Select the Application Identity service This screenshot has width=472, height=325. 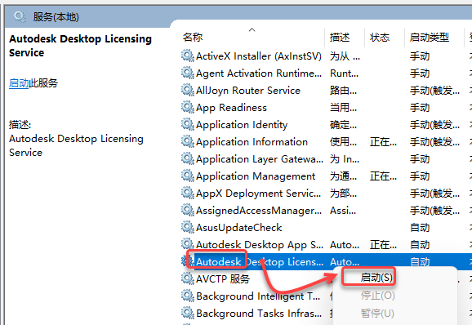(x=242, y=125)
